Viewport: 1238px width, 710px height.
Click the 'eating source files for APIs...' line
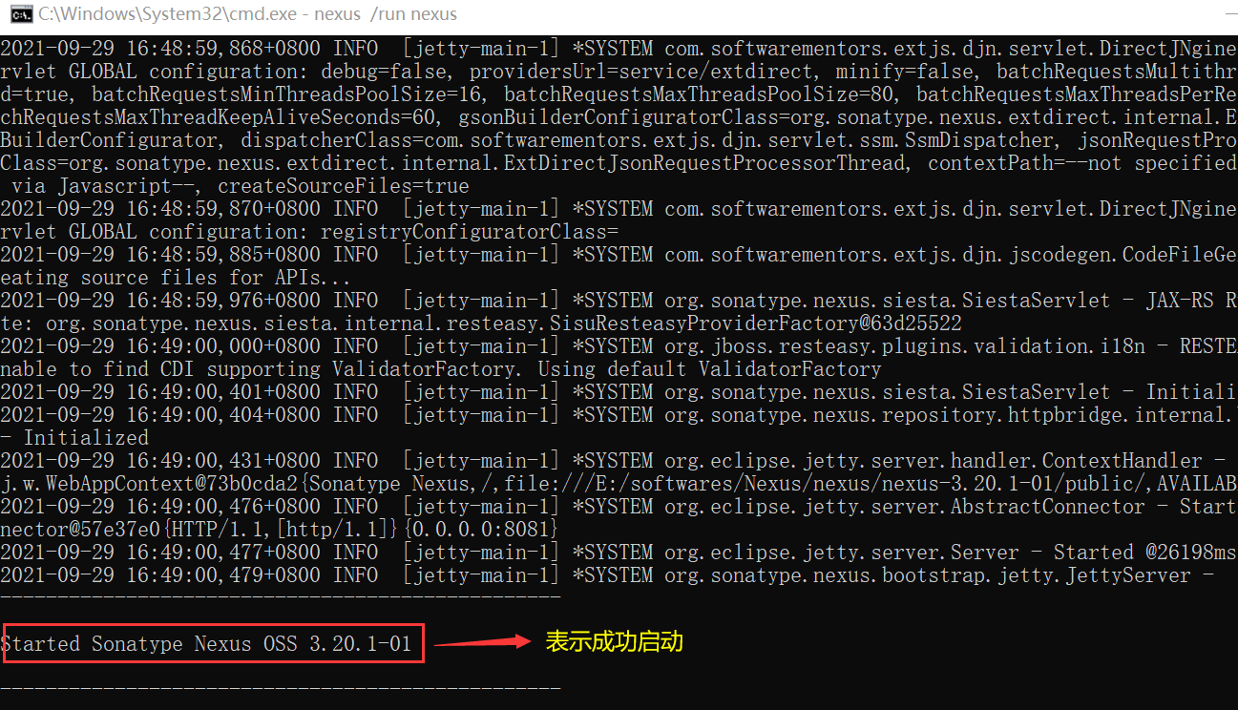pos(176,278)
